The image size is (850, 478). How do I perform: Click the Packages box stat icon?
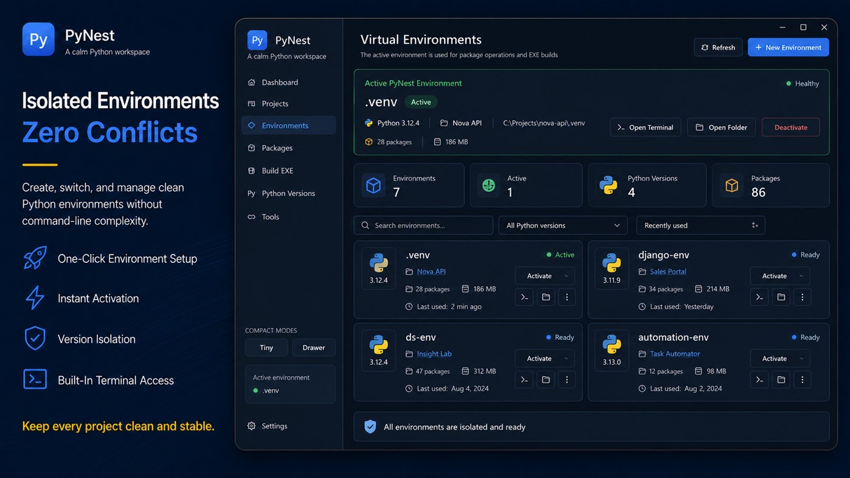(731, 185)
